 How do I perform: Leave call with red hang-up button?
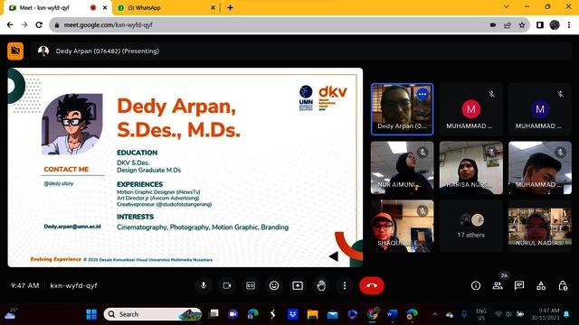point(372,285)
